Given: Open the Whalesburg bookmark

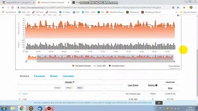Looking at the screenshot, I should (x=133, y=12).
